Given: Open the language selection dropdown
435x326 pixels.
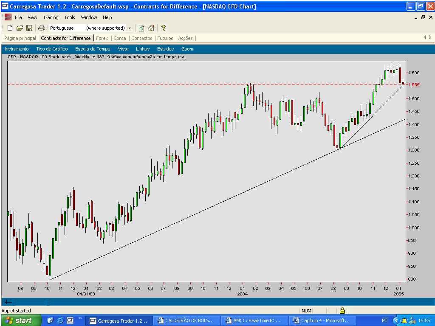Looking at the screenshot, I should click(130, 28).
